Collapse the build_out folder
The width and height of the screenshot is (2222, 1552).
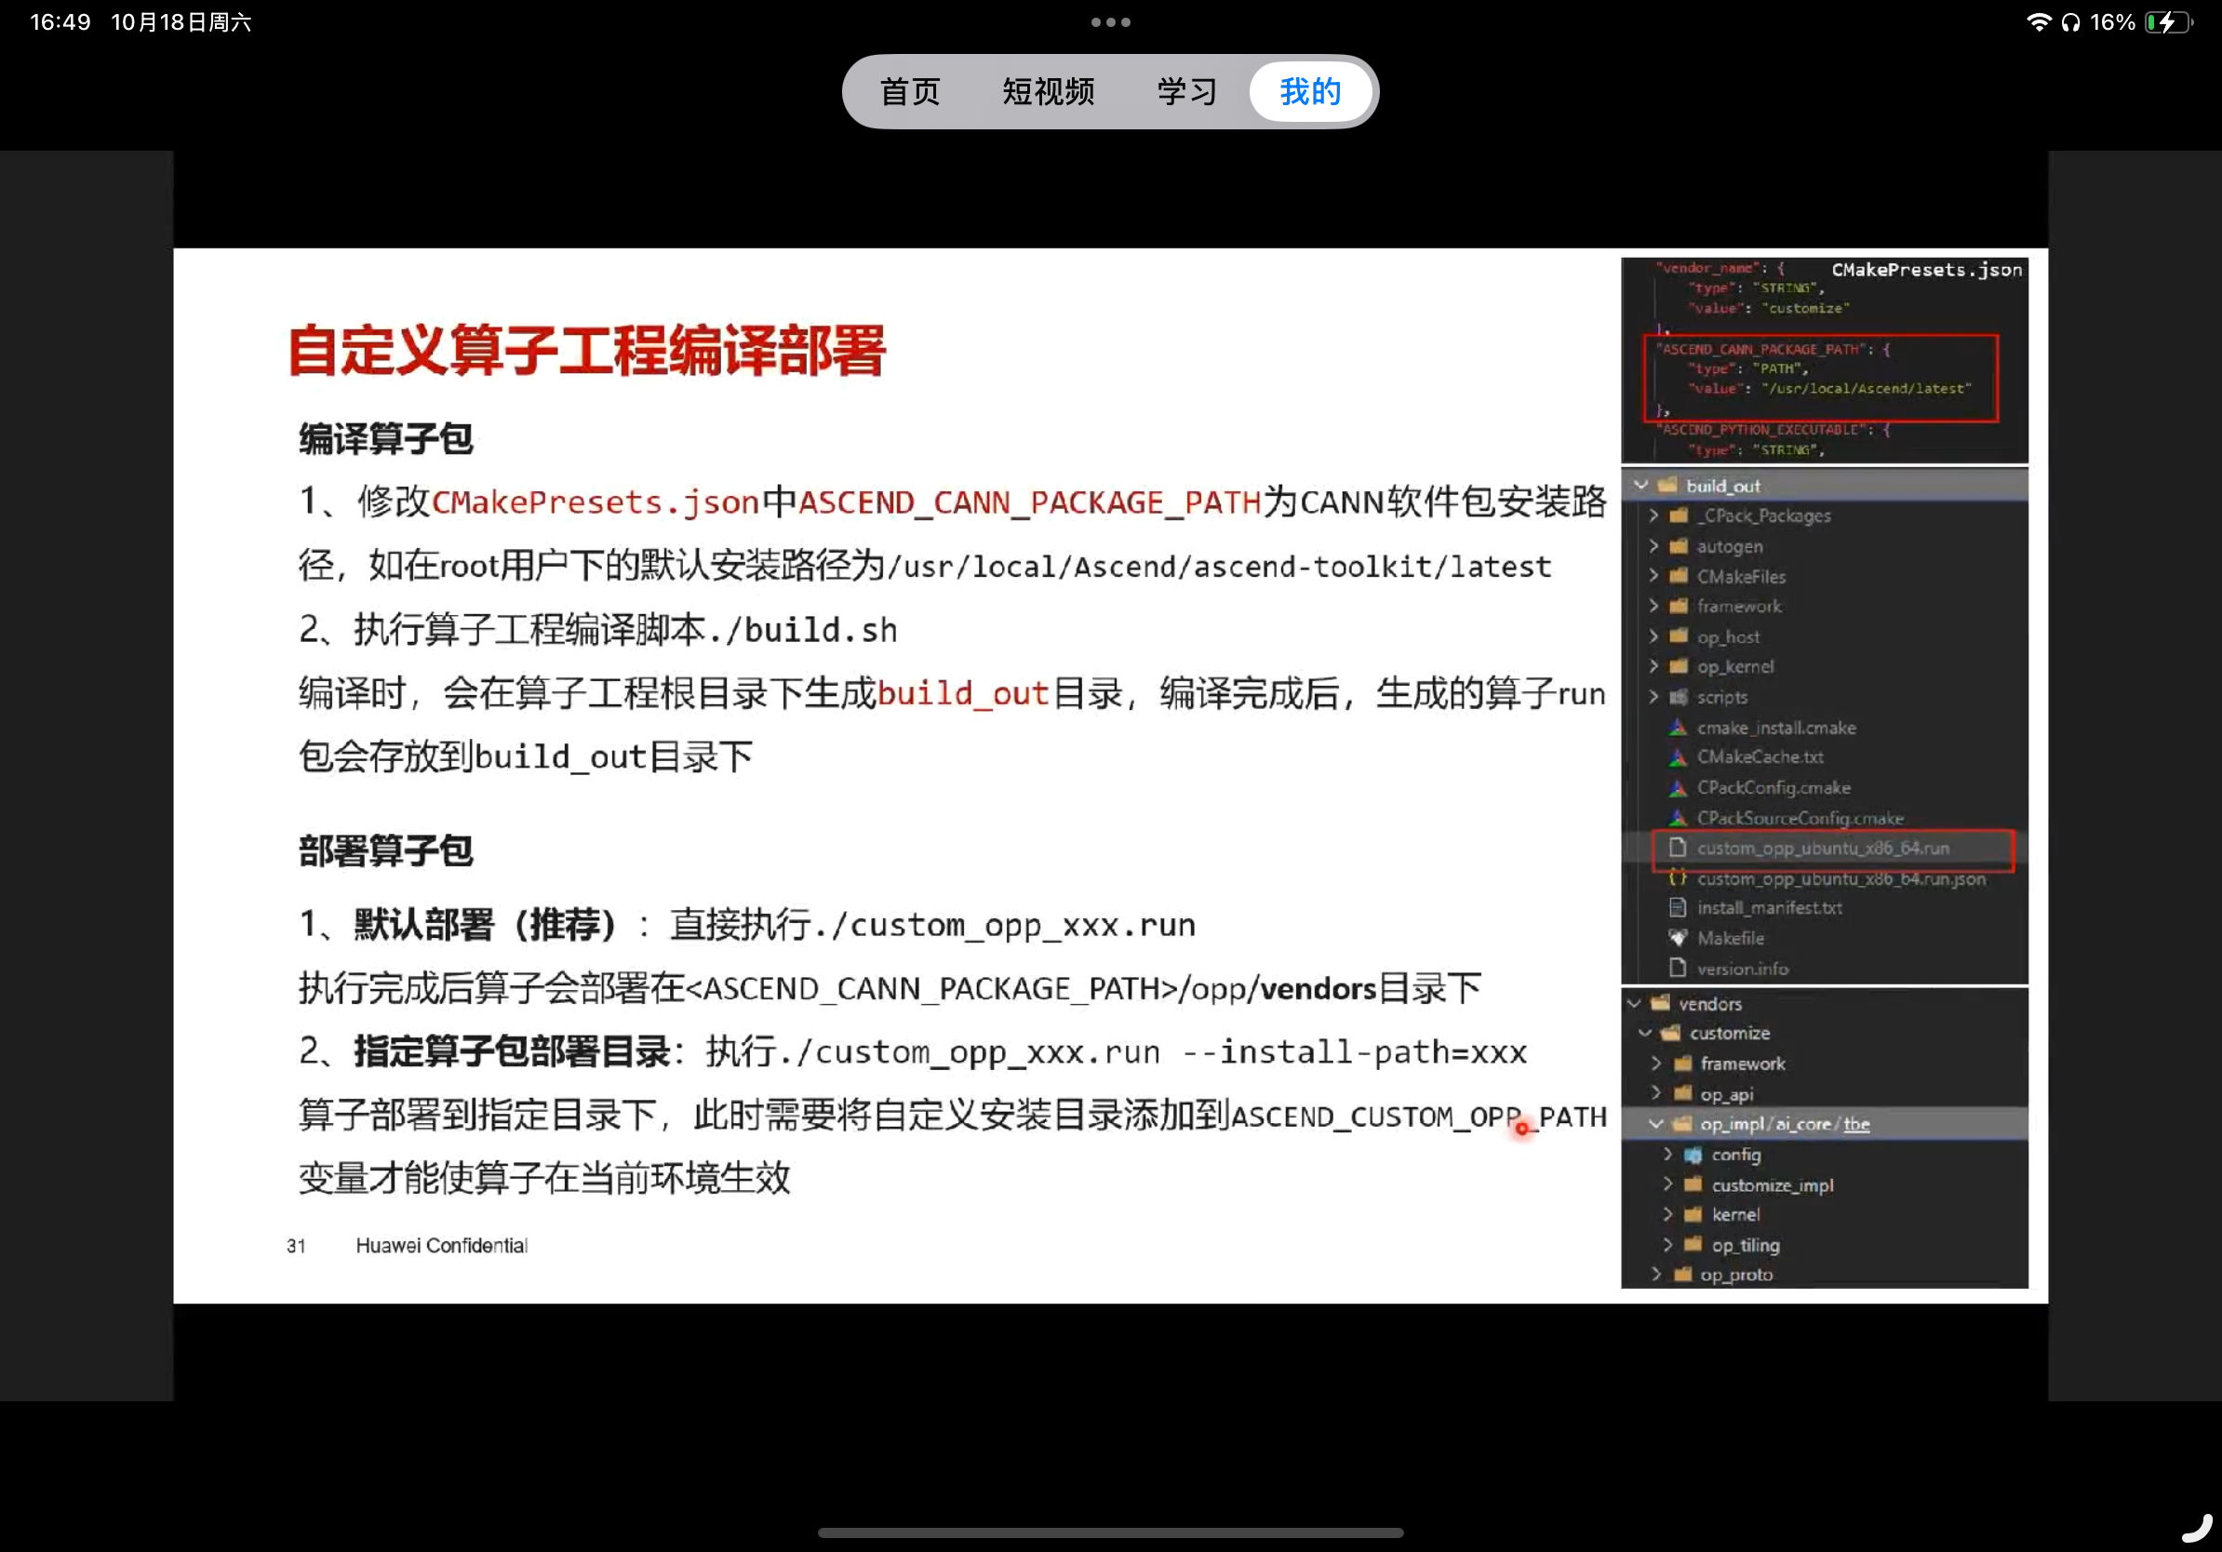coord(1640,485)
